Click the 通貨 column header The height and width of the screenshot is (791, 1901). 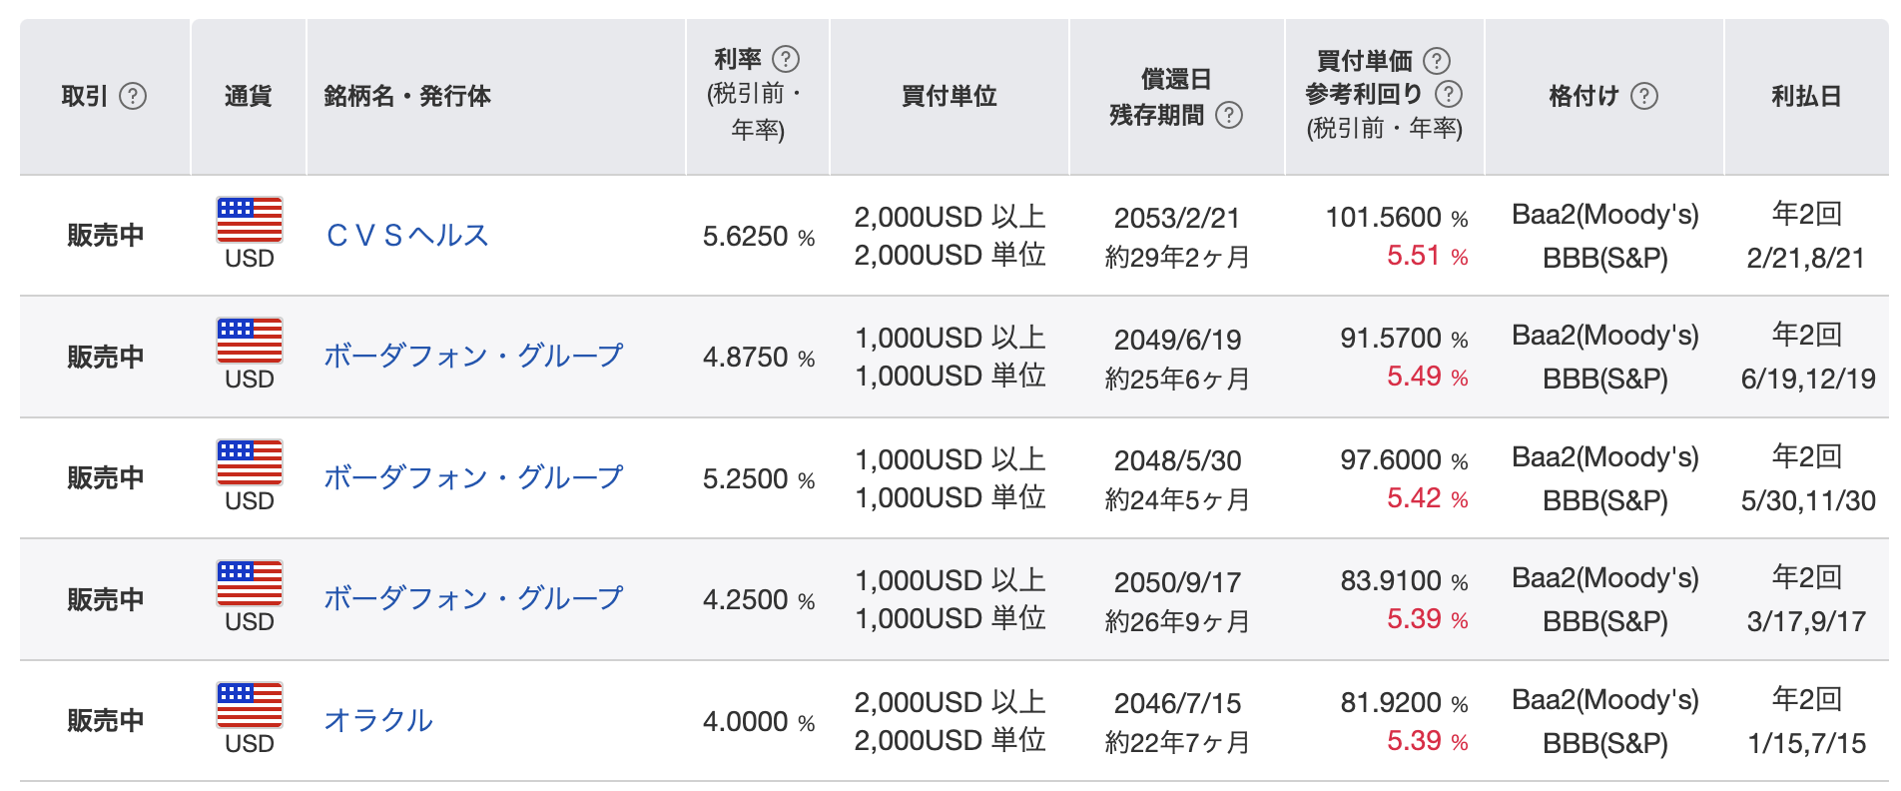[248, 96]
